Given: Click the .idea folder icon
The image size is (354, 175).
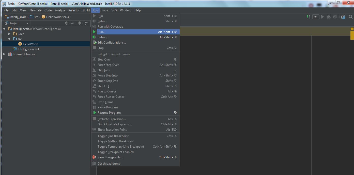Looking at the screenshot, I should [x=15, y=34].
